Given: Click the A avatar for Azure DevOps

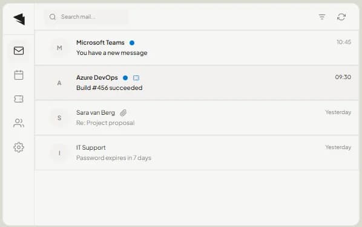Looking at the screenshot, I should [x=59, y=83].
